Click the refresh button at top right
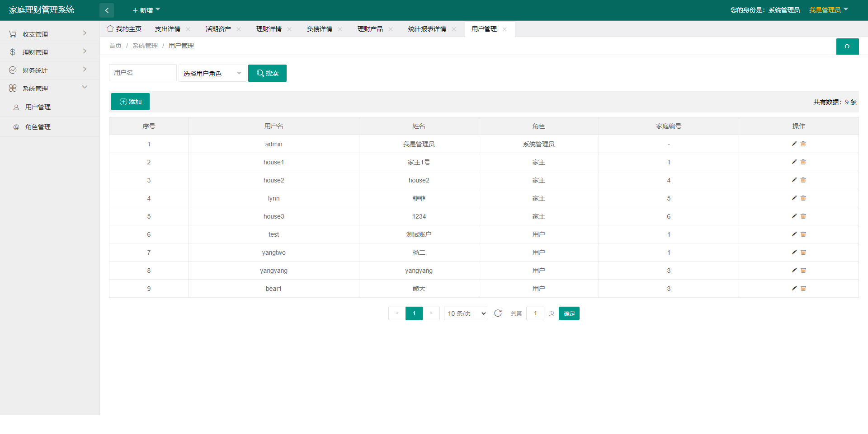The image size is (868, 434). 847,47
